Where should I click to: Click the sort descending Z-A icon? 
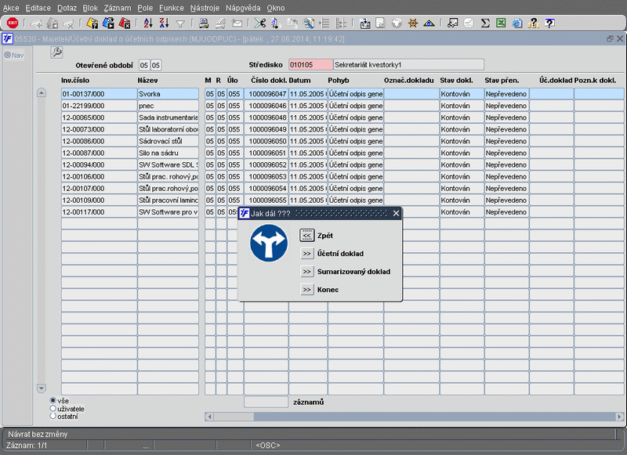(x=163, y=23)
